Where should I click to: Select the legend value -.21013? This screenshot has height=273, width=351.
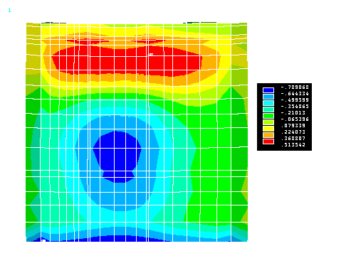pos(293,113)
